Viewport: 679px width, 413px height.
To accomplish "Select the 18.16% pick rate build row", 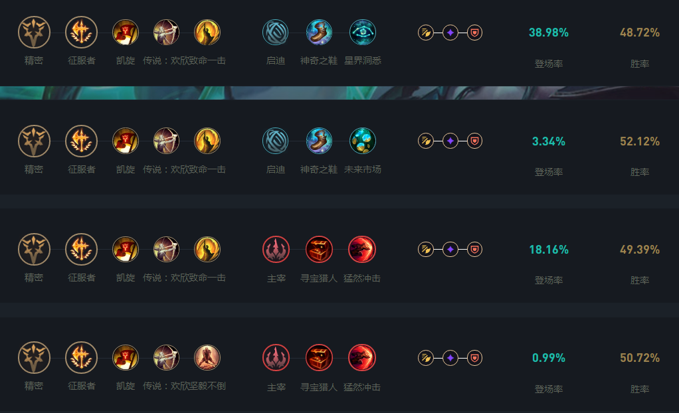I will coord(339,256).
